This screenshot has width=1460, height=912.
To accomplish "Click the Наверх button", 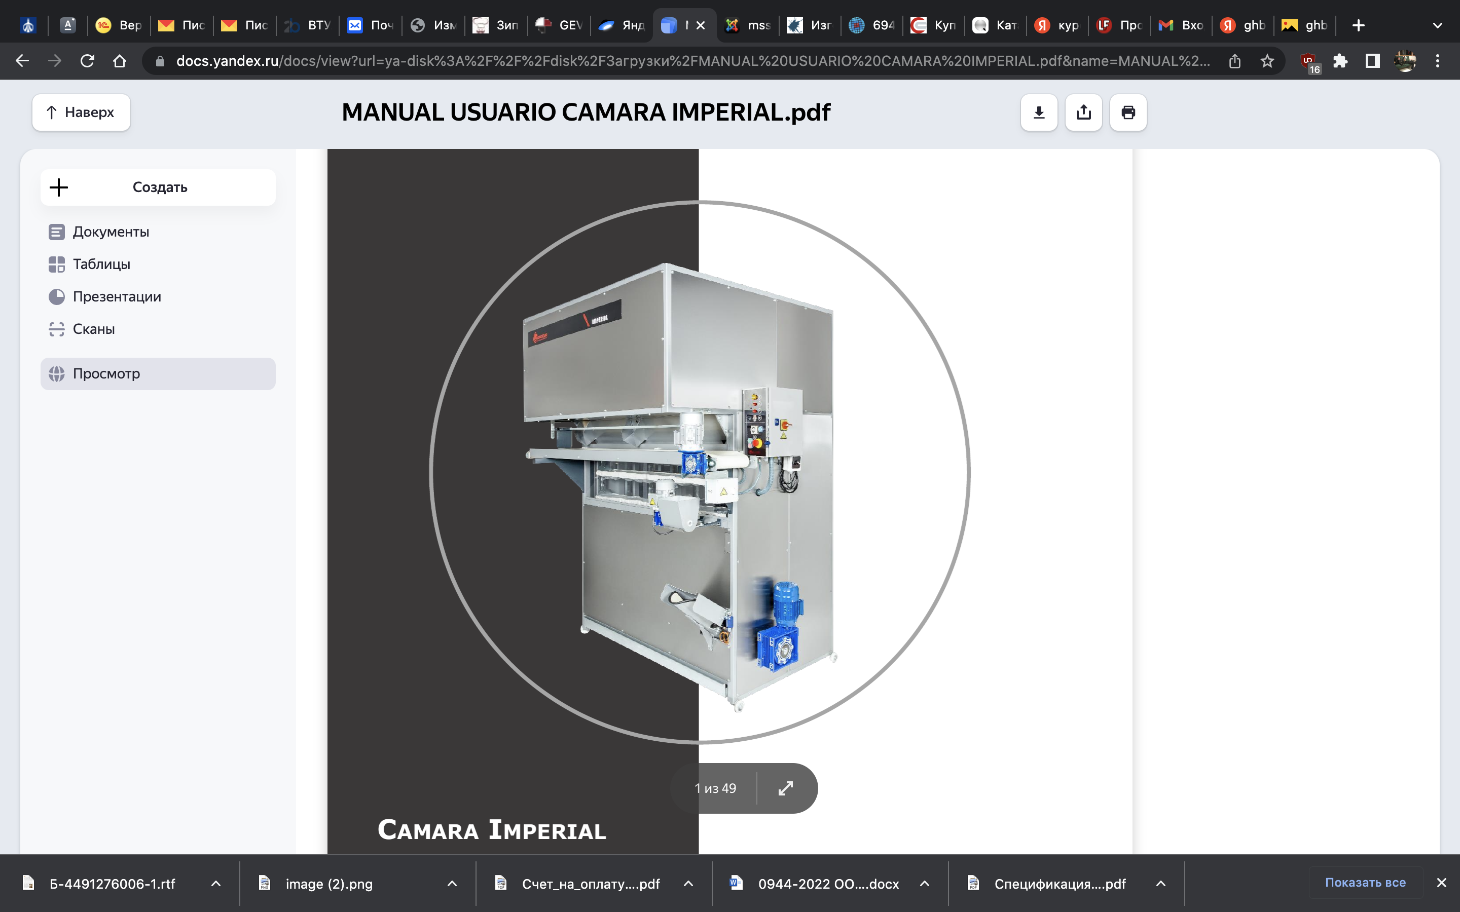I will 82,112.
